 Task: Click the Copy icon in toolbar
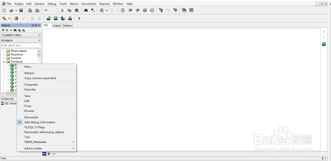69,10
